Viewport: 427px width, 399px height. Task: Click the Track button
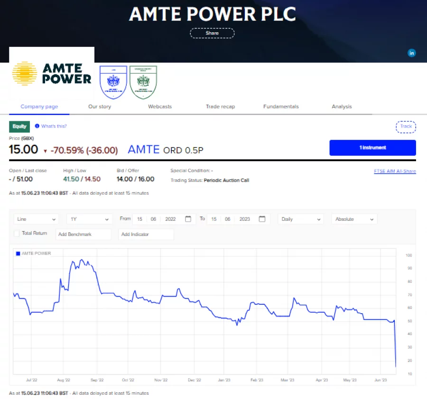[x=406, y=127]
